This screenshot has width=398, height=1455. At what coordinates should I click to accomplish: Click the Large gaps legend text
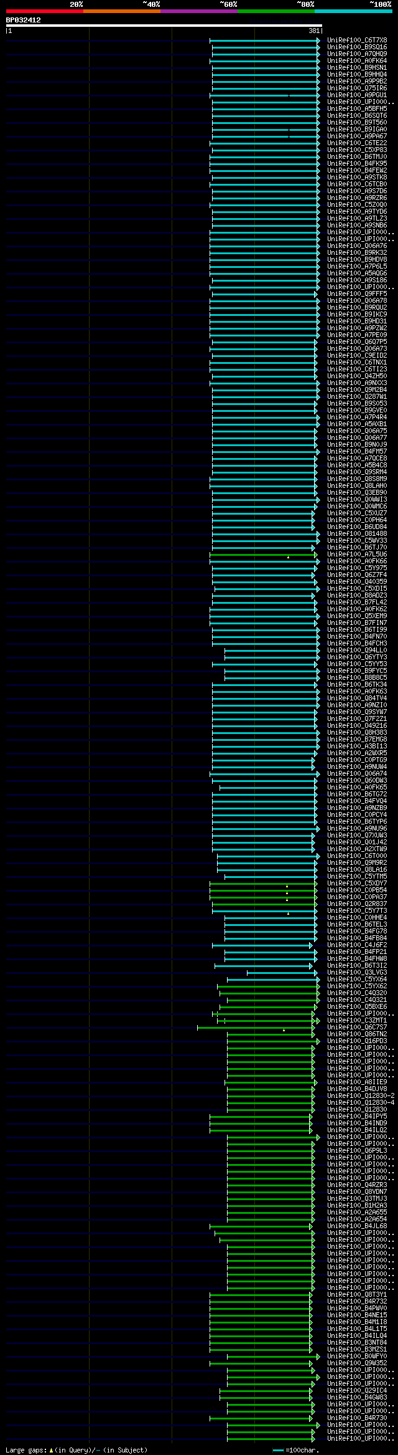[76, 1450]
